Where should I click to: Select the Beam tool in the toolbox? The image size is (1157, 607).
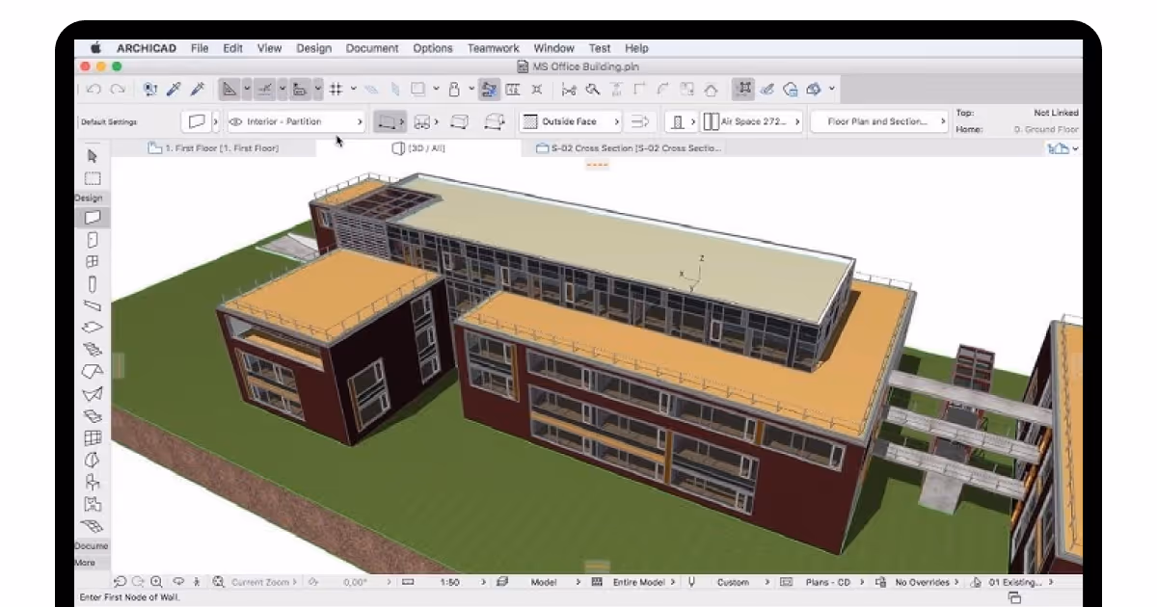93,305
